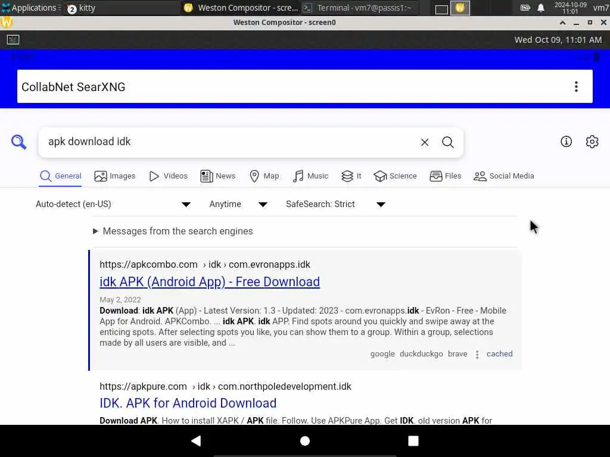Click the system clock 2024-10-09
Image resolution: width=610 pixels, height=457 pixels.
(x=570, y=8)
